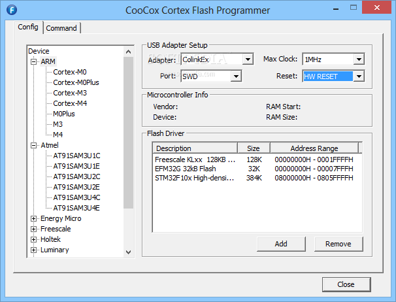Image resolution: width=396 pixels, height=302 pixels.
Task: Select the Freescale tree label
Action: [x=56, y=229]
